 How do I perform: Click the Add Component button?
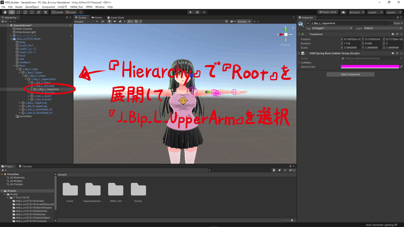point(350,74)
